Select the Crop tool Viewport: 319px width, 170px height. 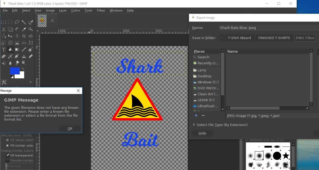coord(24,36)
